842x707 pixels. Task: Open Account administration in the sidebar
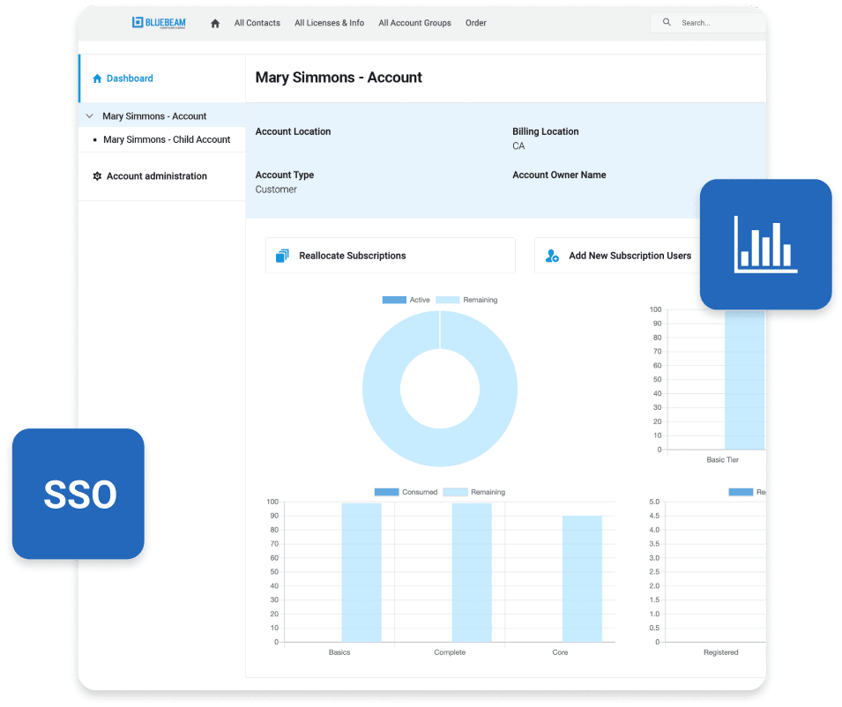(156, 175)
